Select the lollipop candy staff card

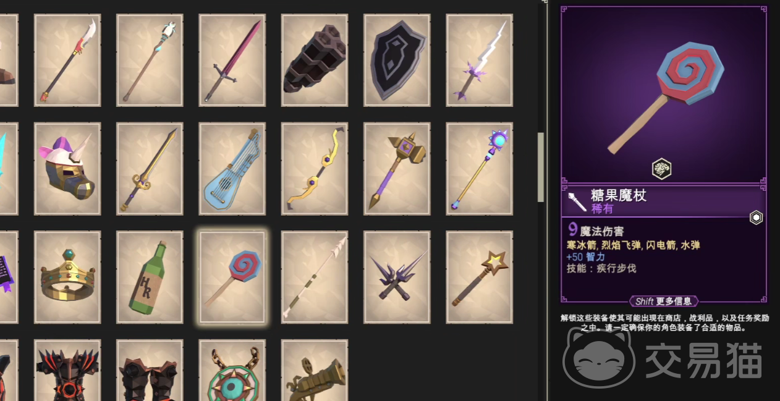pos(232,277)
